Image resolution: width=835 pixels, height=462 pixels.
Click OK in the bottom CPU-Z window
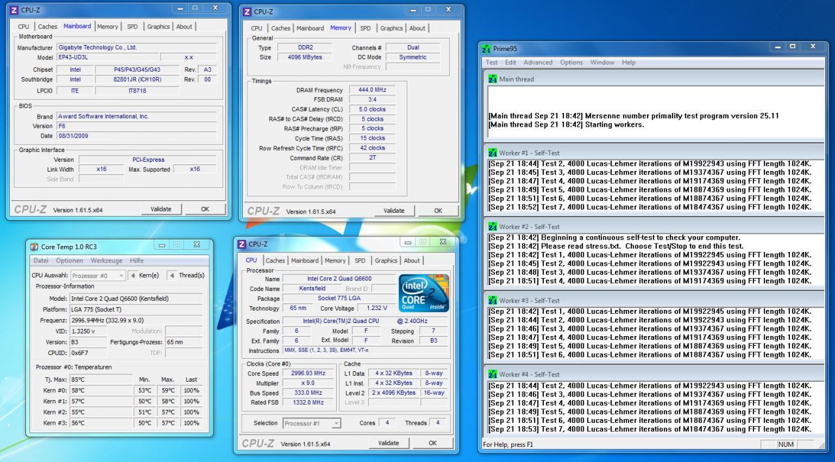[432, 443]
